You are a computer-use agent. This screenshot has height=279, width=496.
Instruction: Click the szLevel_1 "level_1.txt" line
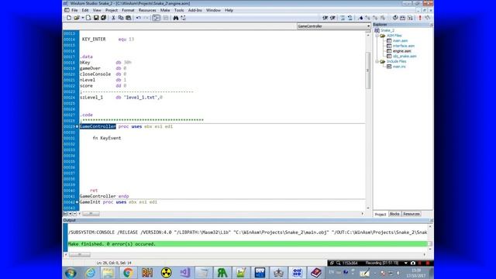[121, 98]
